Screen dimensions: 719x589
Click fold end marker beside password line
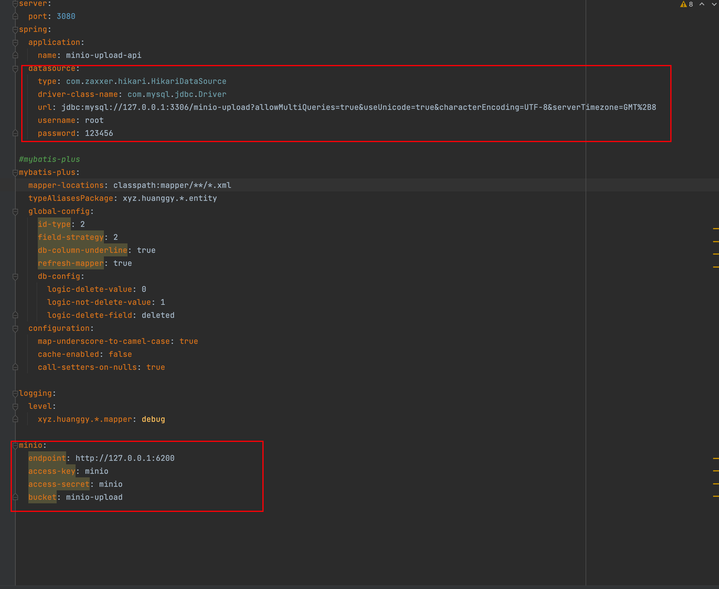tap(15, 133)
